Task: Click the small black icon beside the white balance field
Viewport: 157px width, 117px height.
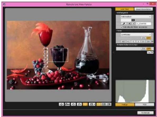Action: tap(133, 20)
